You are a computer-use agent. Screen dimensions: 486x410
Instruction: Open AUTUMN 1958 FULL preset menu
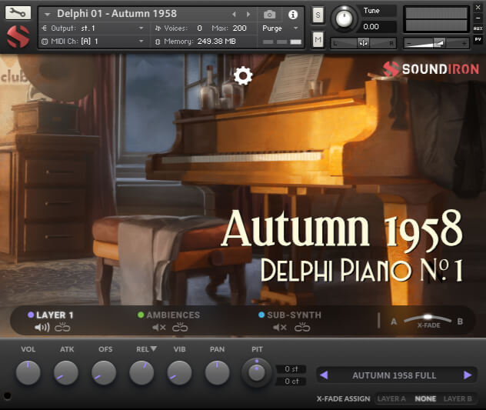pos(394,375)
